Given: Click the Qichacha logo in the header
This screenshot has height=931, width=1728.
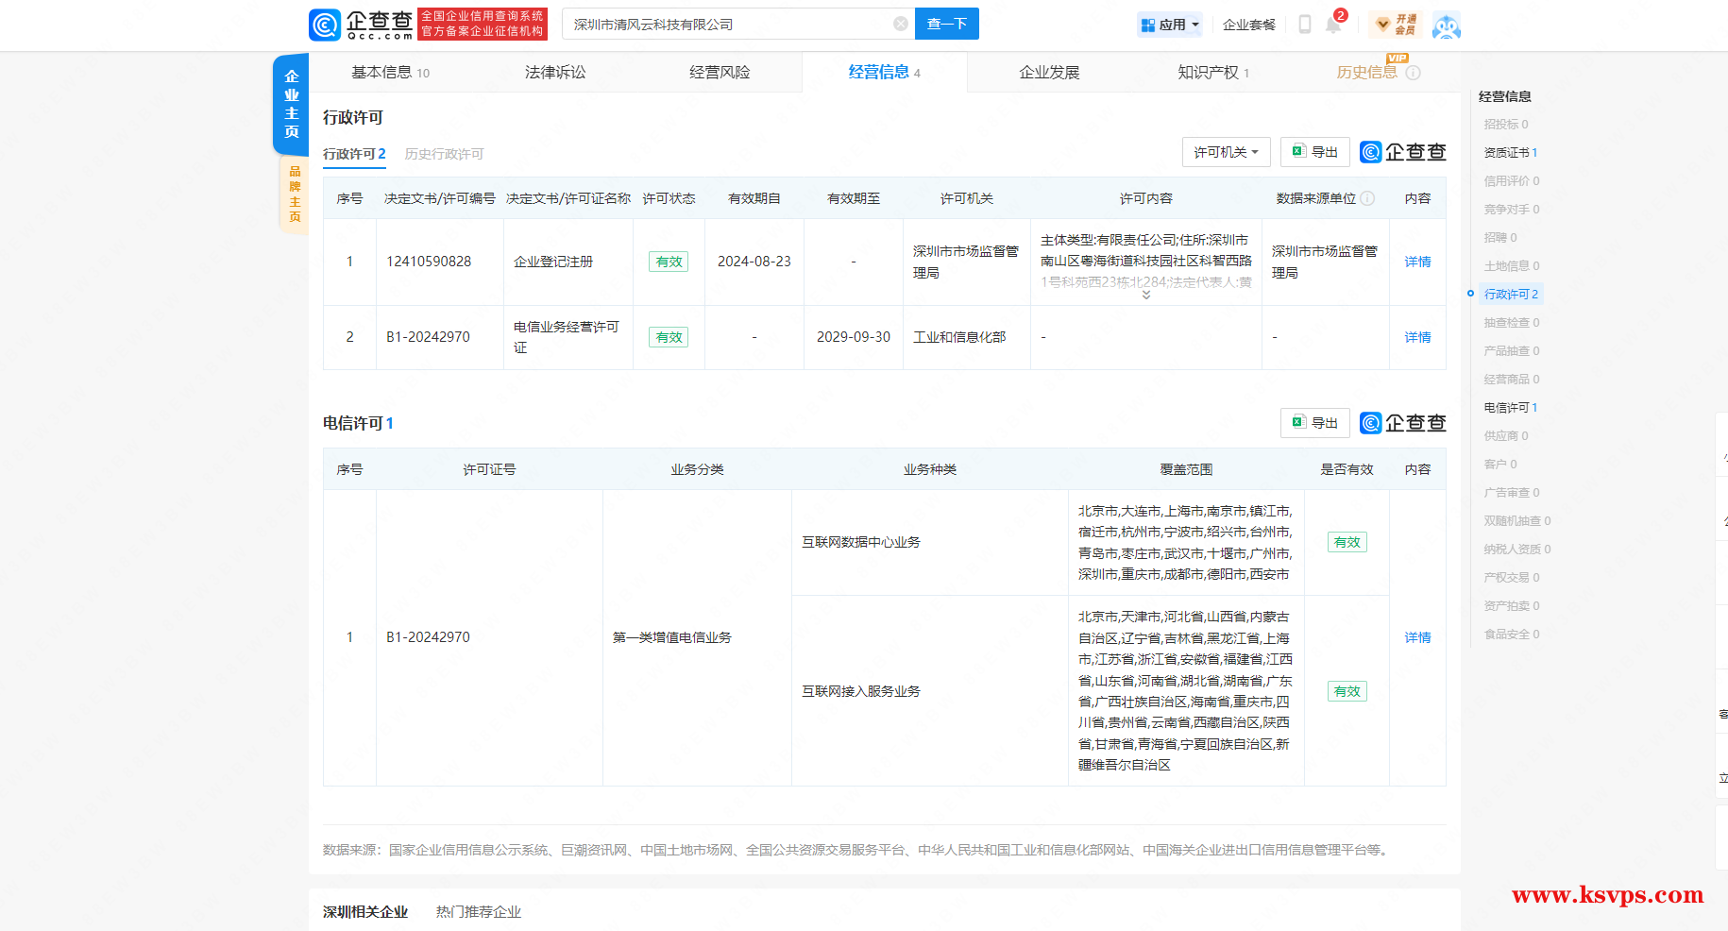Looking at the screenshot, I should click(x=362, y=25).
